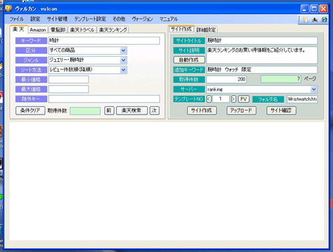Click the サイト作成 button below template row
333x252 pixels.
tap(202, 111)
